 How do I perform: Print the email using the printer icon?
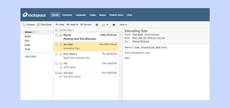(114, 25)
